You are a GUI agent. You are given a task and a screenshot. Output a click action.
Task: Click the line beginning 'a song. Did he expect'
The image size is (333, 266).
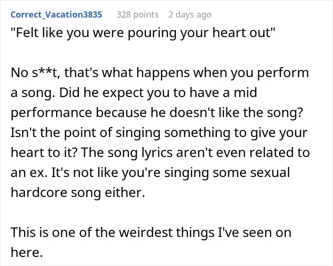tap(134, 93)
